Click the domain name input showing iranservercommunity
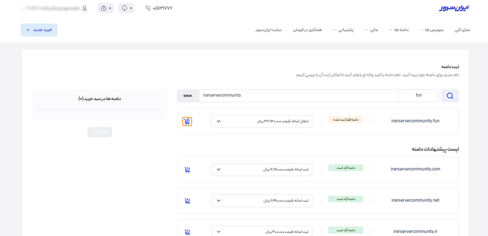 pos(299,95)
